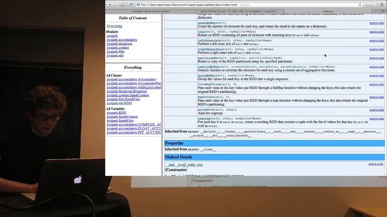
Task: Click the cogroup method link
Action: pyautogui.click(x=204, y=119)
